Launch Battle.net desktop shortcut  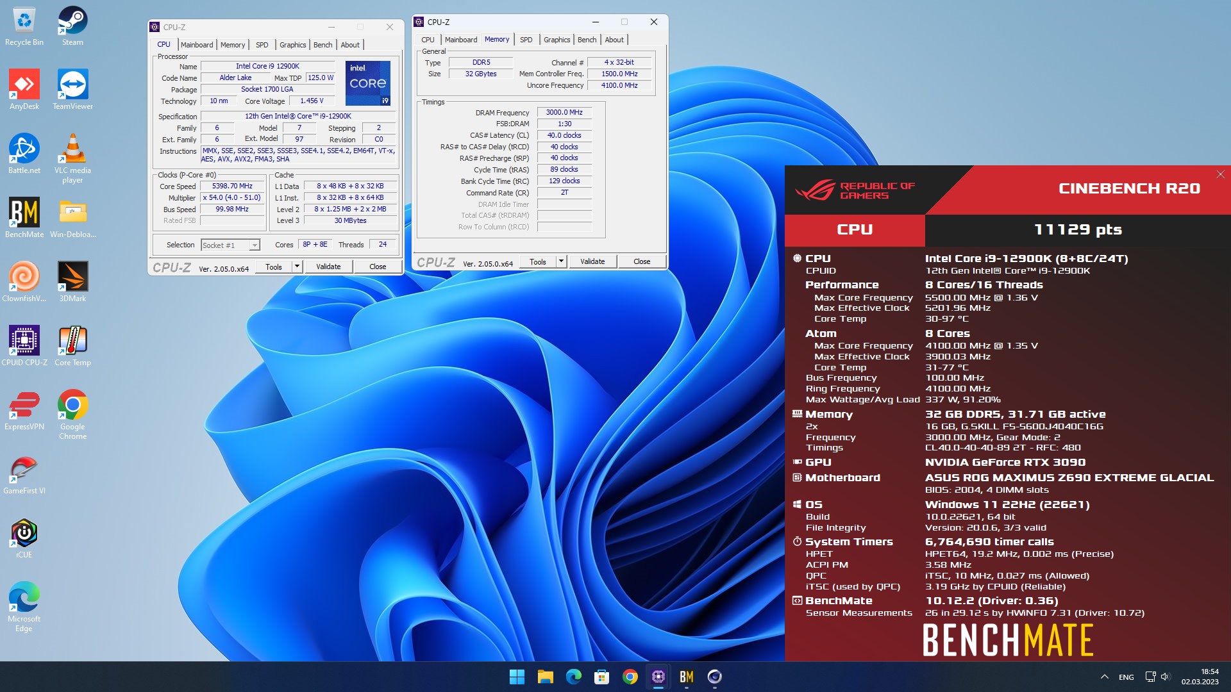coord(24,154)
